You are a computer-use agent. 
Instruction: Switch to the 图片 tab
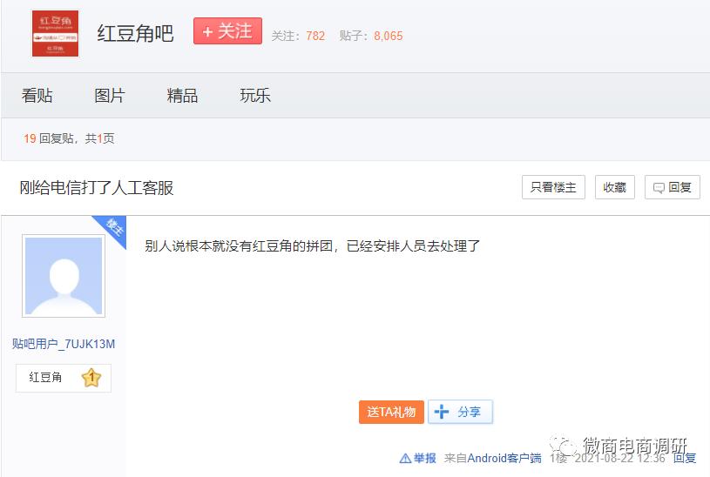click(110, 96)
